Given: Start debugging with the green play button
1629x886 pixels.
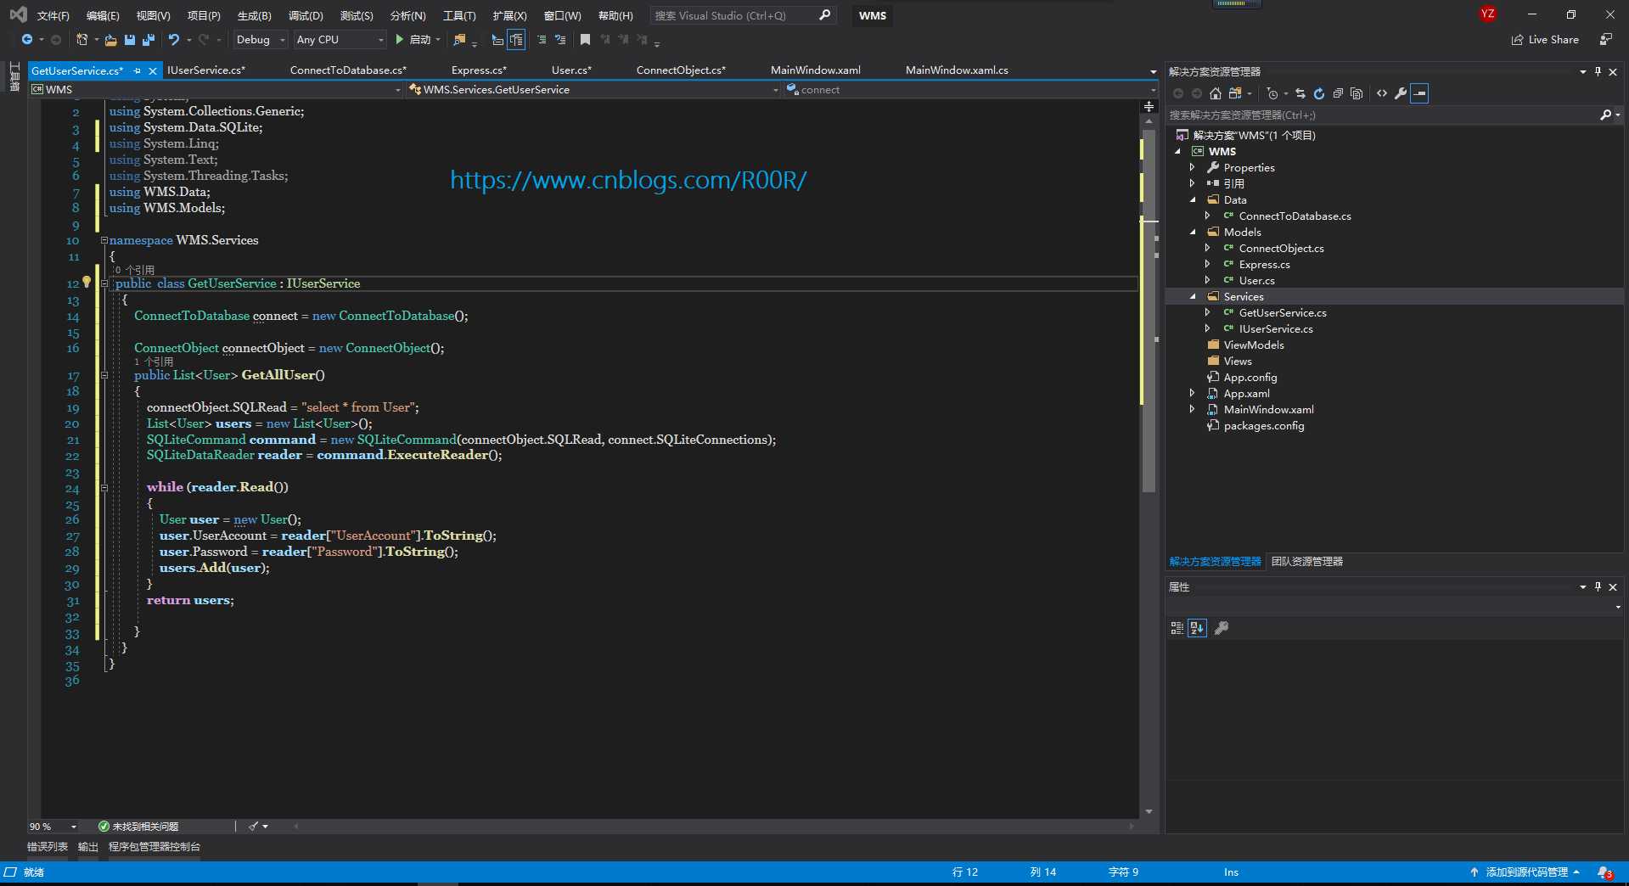Looking at the screenshot, I should 399,40.
